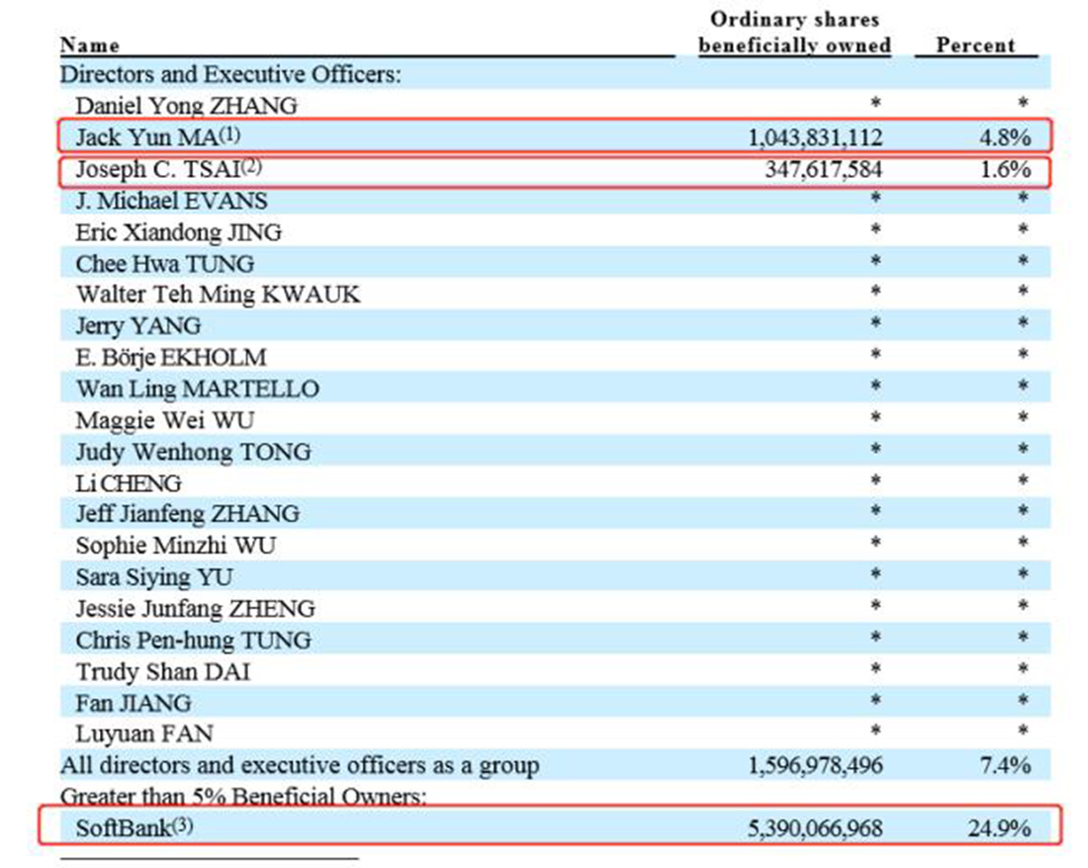Select the 347,617,584 shares figure

click(824, 169)
